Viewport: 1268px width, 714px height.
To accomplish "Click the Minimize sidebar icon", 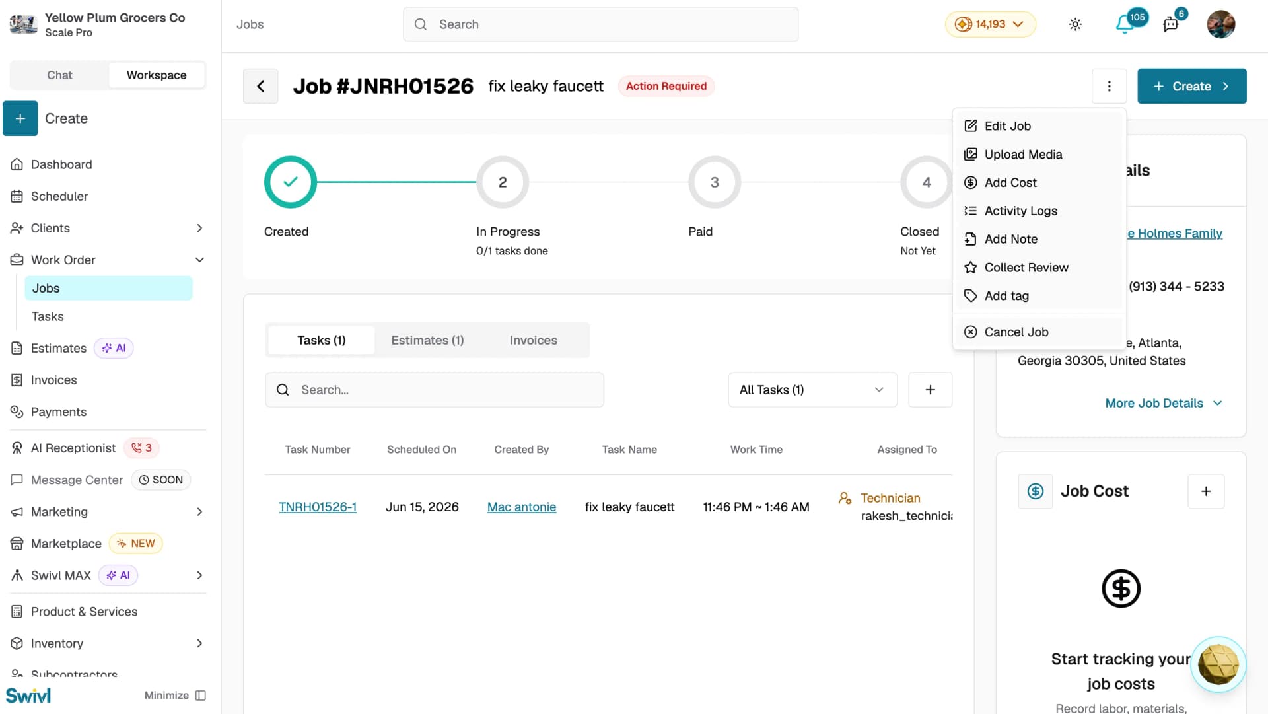I will [x=201, y=696].
